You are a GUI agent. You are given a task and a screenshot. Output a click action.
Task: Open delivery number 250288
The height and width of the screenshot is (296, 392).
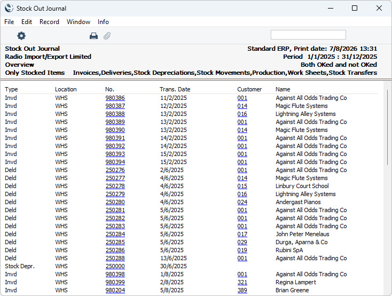tap(115, 258)
